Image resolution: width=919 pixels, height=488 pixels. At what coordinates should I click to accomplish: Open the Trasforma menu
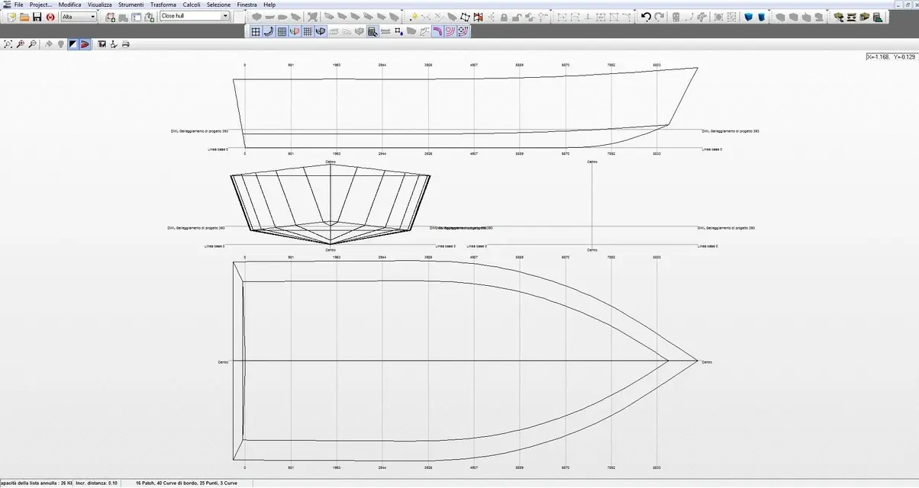163,5
